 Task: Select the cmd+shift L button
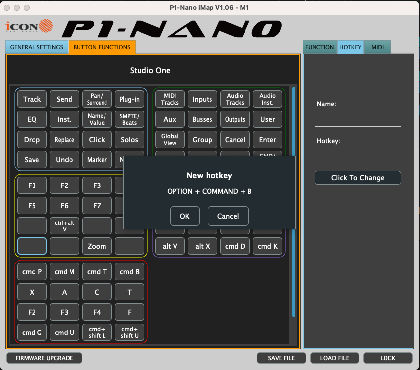coord(97,333)
